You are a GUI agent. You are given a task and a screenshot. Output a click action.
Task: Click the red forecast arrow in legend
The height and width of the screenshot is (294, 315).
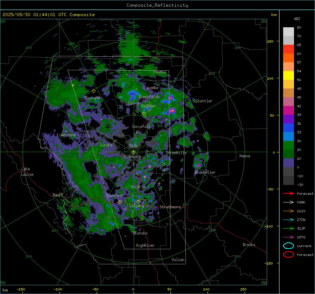pyautogui.click(x=288, y=193)
